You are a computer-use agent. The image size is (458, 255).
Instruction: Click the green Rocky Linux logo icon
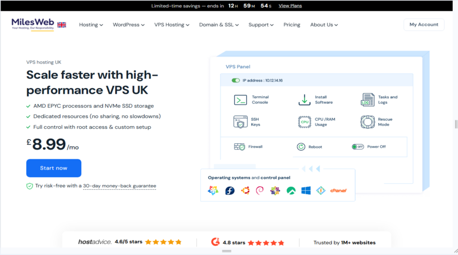click(291, 191)
